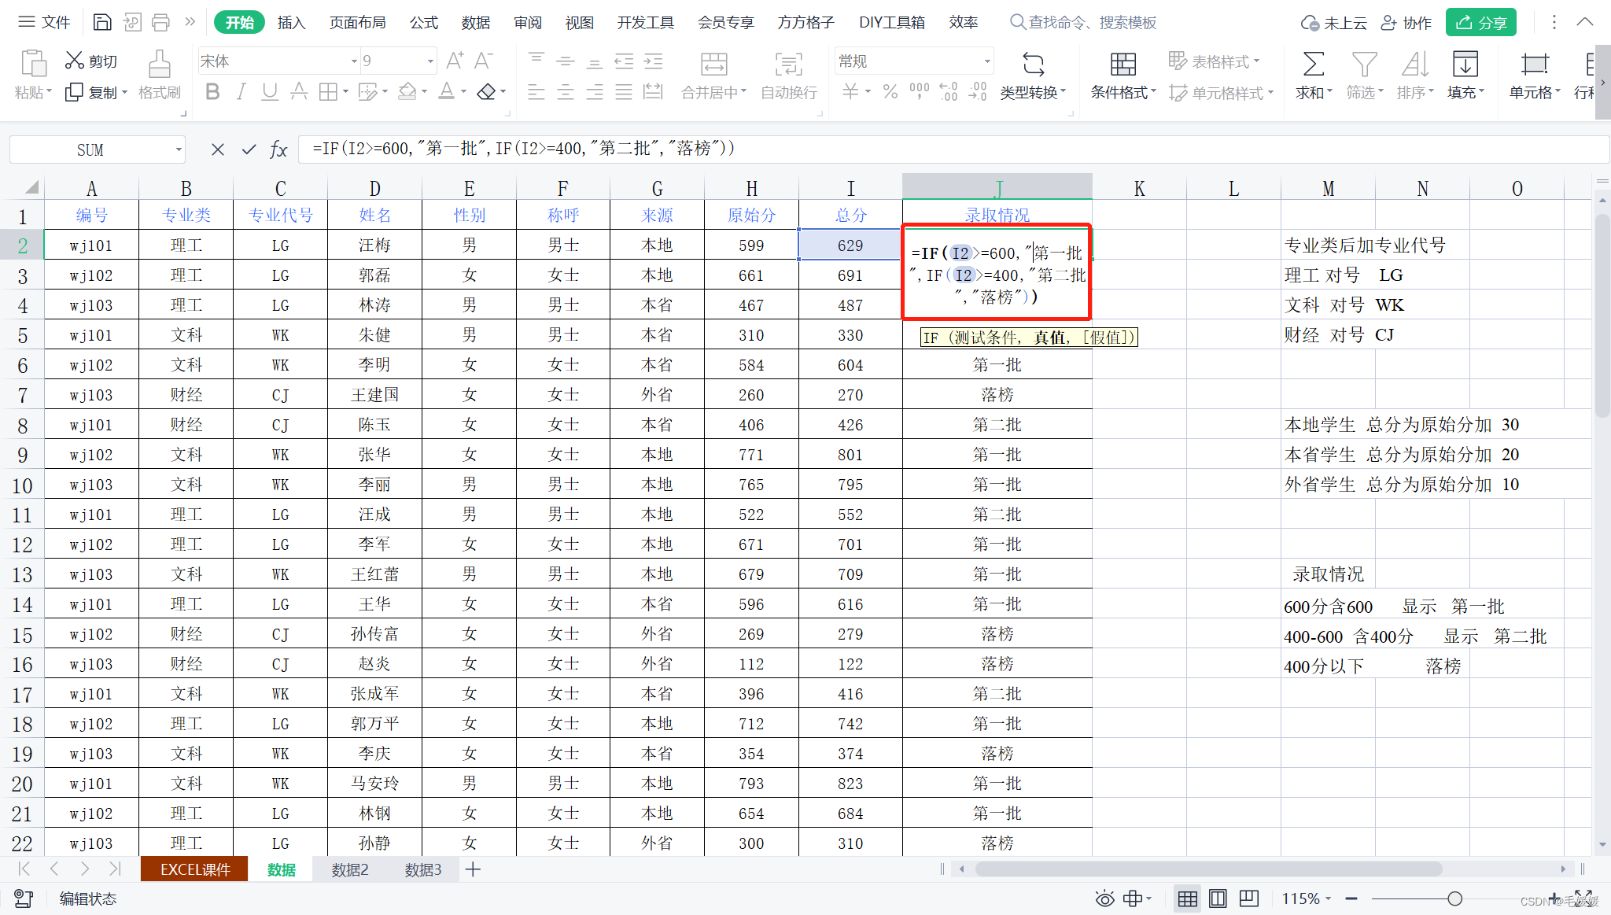Decrease font size icon
1611x915 pixels.
click(484, 61)
